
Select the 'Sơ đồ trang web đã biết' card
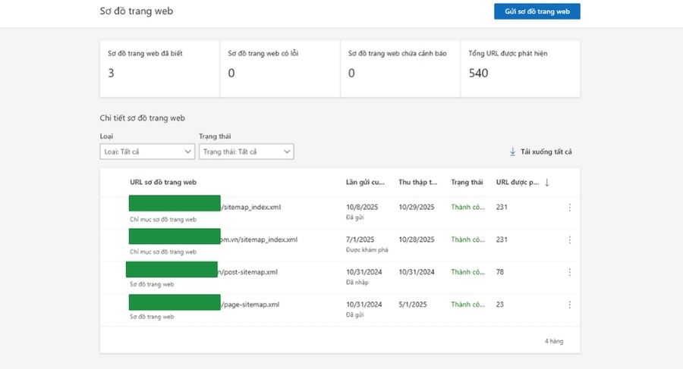(x=160, y=69)
